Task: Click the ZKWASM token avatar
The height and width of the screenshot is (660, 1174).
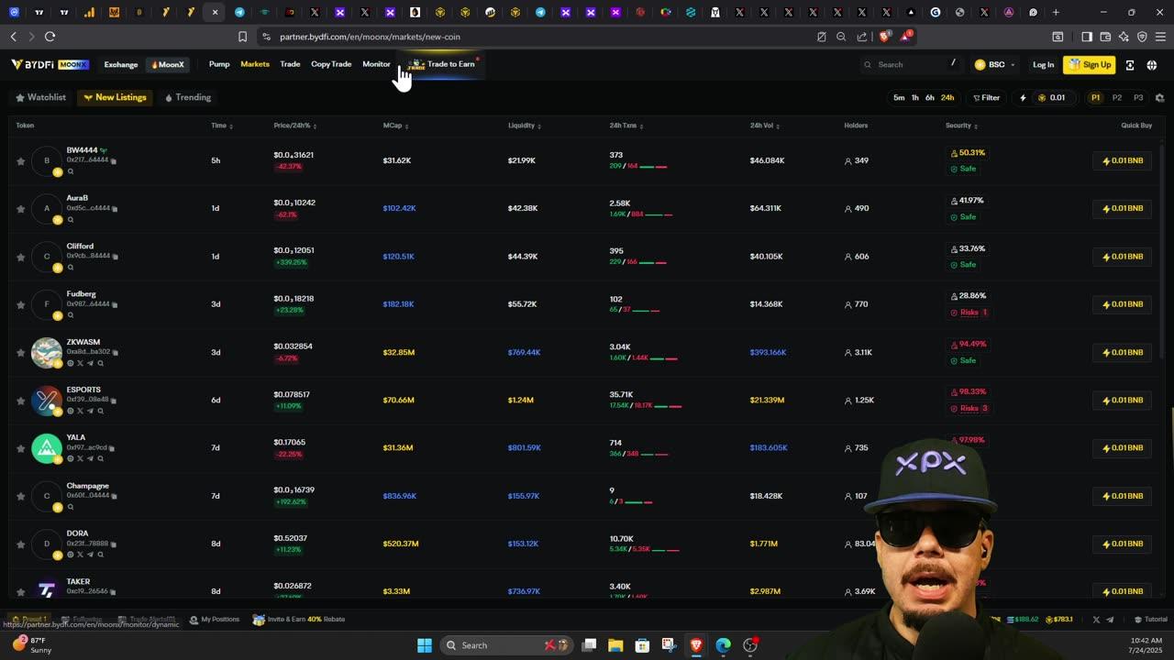Action: point(46,352)
